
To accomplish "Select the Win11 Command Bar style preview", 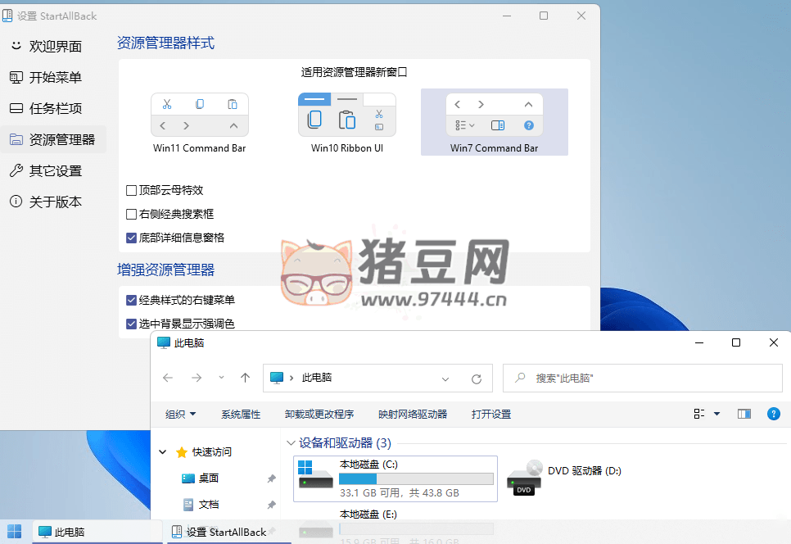I will point(199,115).
